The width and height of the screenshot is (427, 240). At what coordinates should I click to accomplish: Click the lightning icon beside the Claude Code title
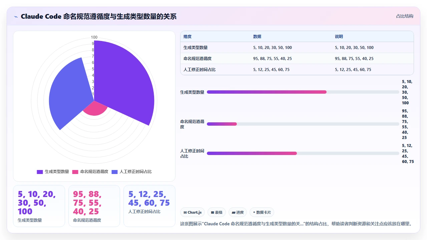tap(16, 16)
